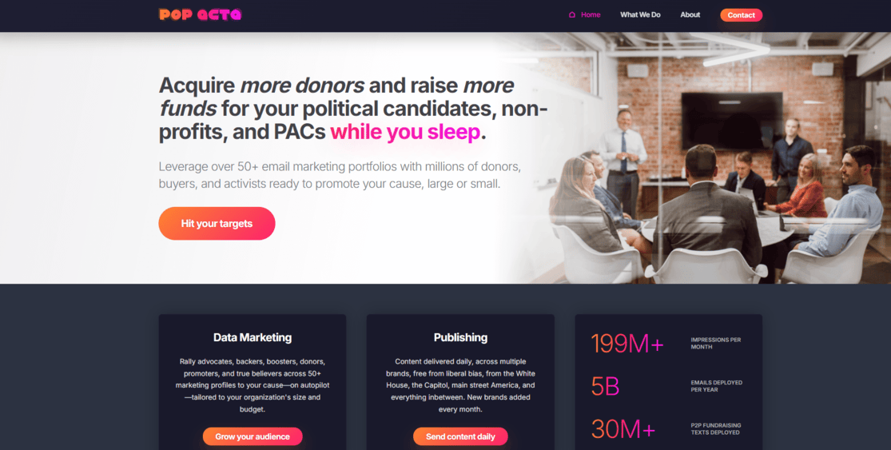Click the conference room hero photo
Screen dimensions: 891x450
click(x=699, y=158)
